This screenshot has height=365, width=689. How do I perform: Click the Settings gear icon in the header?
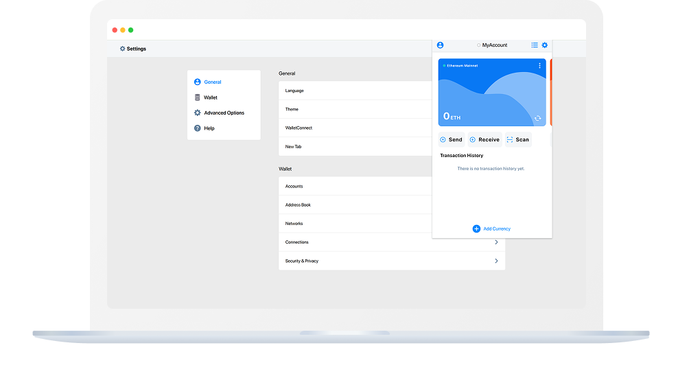pyautogui.click(x=123, y=49)
